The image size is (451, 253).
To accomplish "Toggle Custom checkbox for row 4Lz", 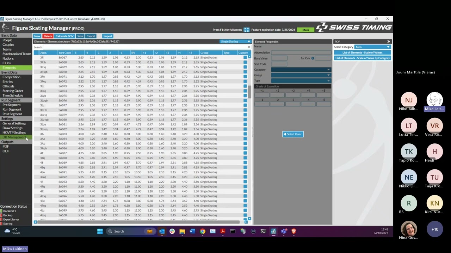I will pos(245,210).
